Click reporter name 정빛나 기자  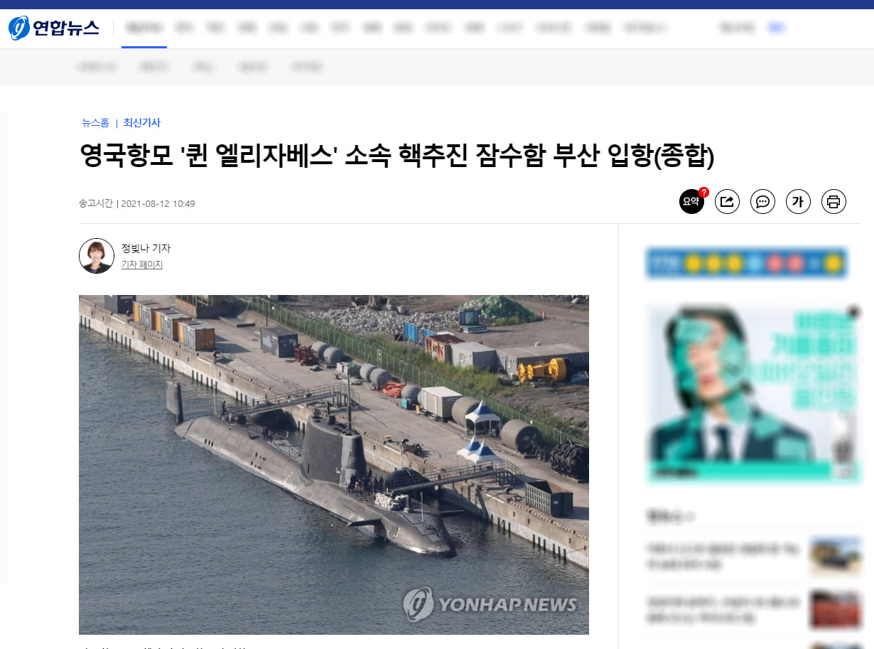pyautogui.click(x=146, y=248)
